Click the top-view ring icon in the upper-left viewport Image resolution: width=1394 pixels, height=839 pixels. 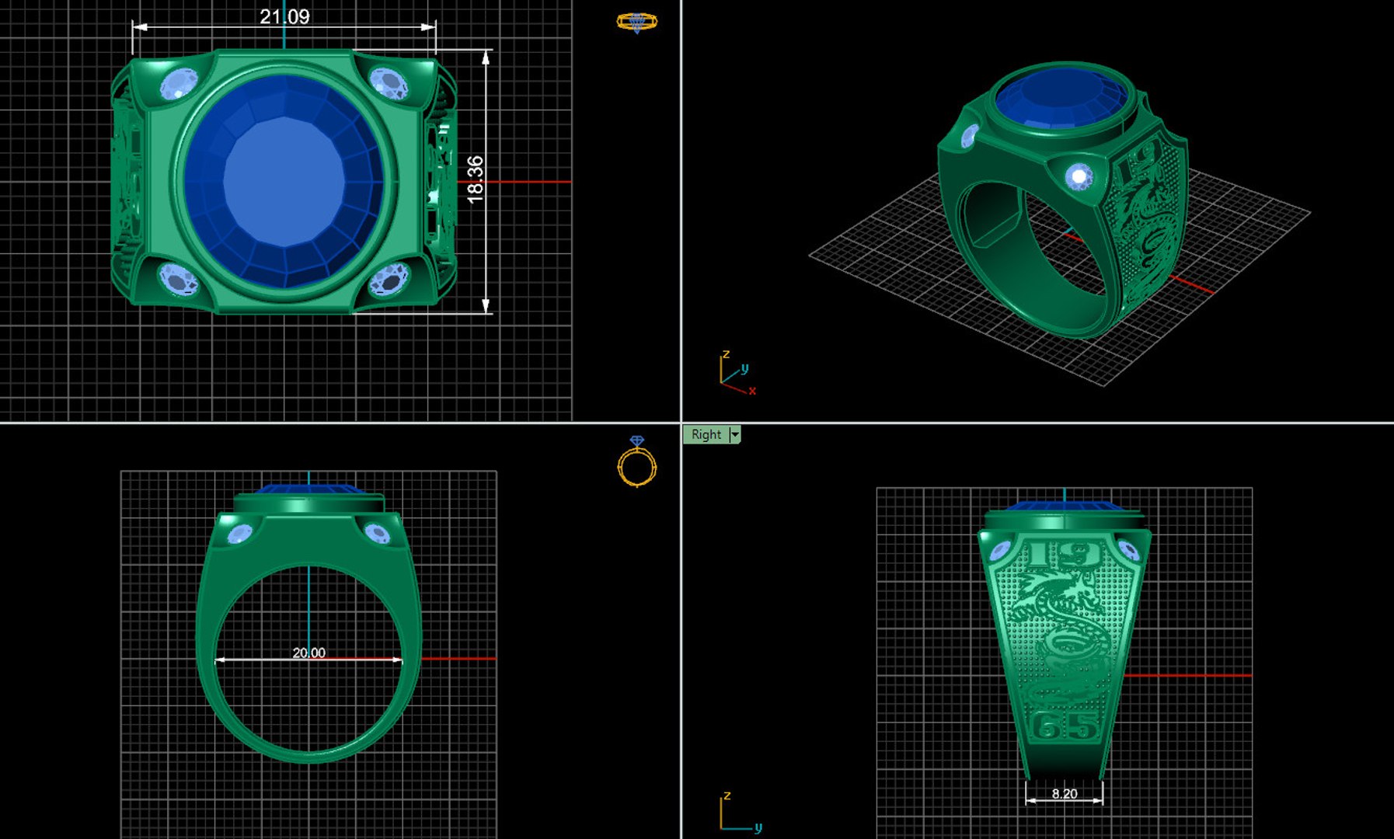click(x=636, y=22)
